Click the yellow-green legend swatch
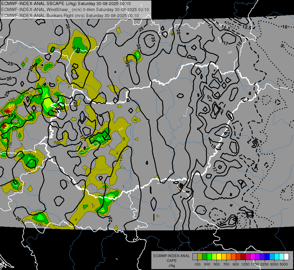The width and height of the screenshot is (294, 270). (214, 257)
